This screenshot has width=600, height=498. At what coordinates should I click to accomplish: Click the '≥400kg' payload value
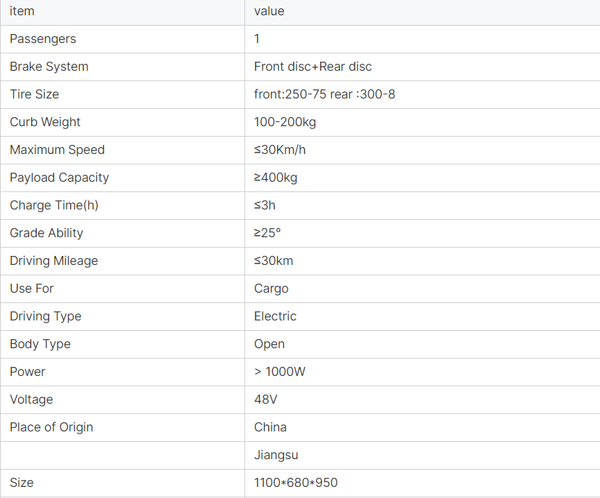(x=275, y=178)
